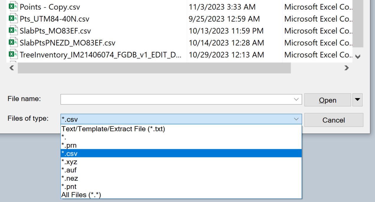This screenshot has width=375, height=202.
Task: Pick the *.xyz file type option
Action: coord(69,162)
